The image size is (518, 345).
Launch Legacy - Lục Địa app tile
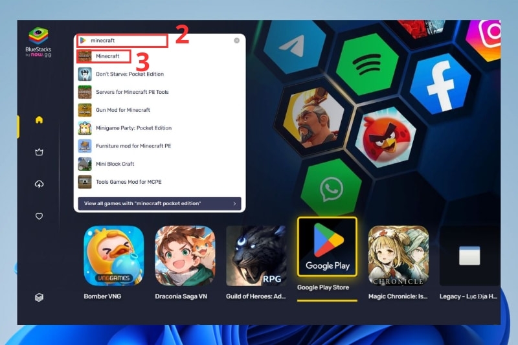470,256
